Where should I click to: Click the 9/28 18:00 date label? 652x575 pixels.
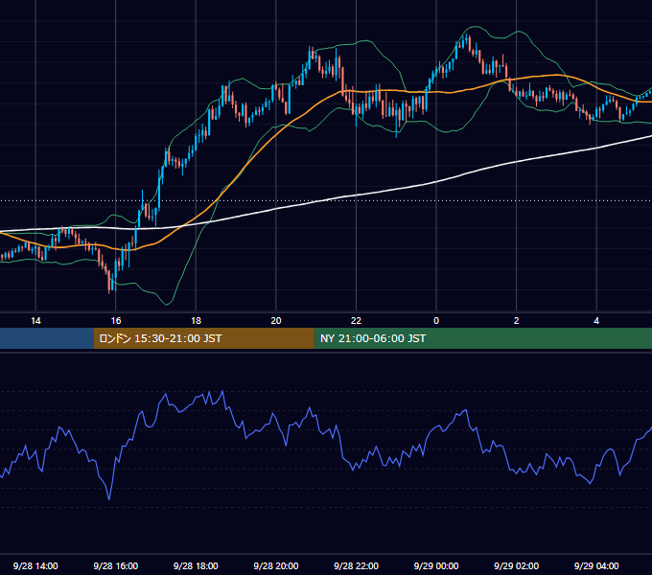[x=196, y=565]
